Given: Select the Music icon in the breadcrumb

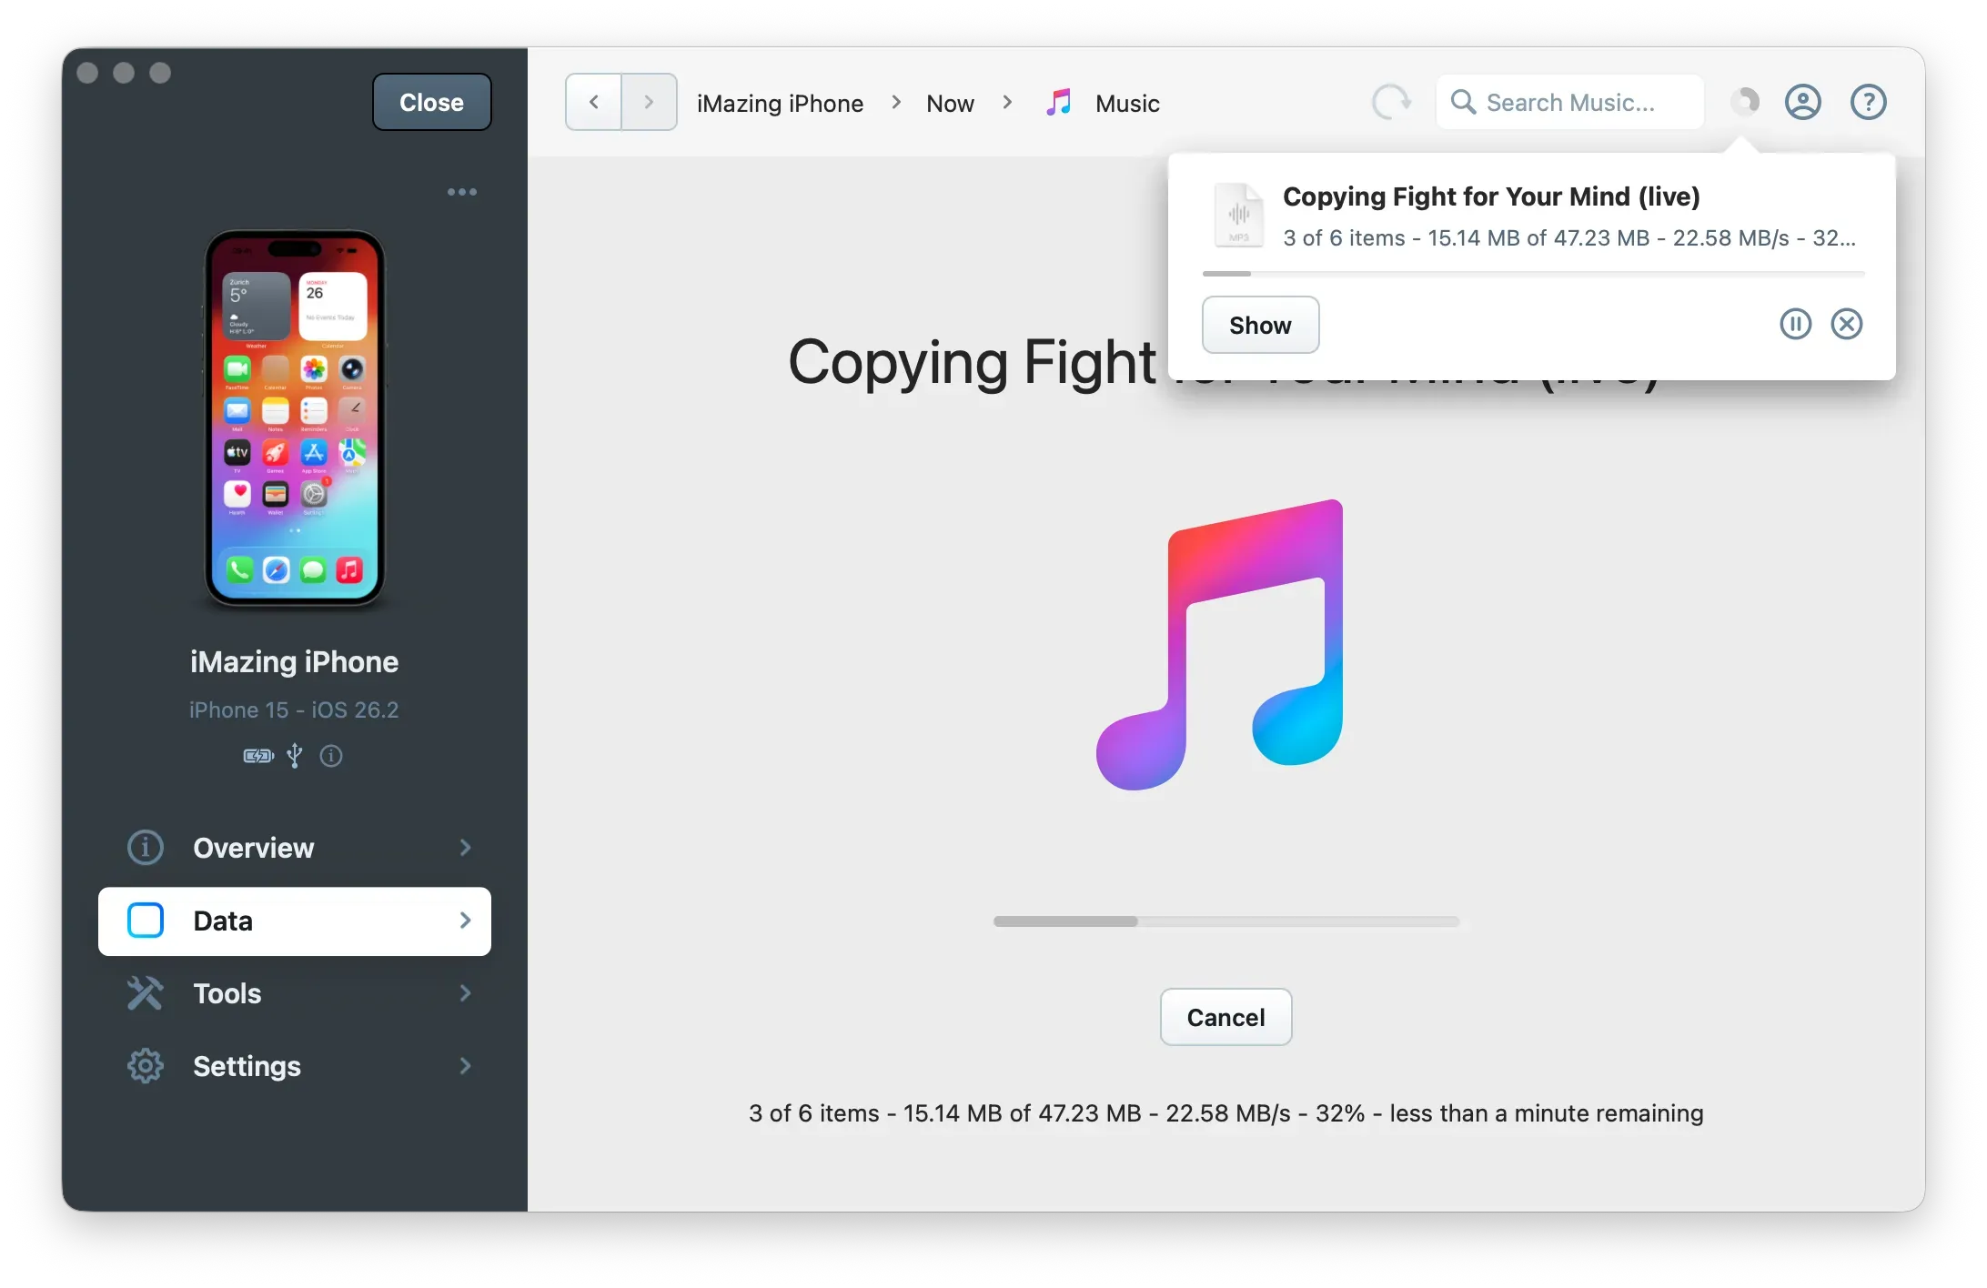Looking at the screenshot, I should [x=1058, y=102].
